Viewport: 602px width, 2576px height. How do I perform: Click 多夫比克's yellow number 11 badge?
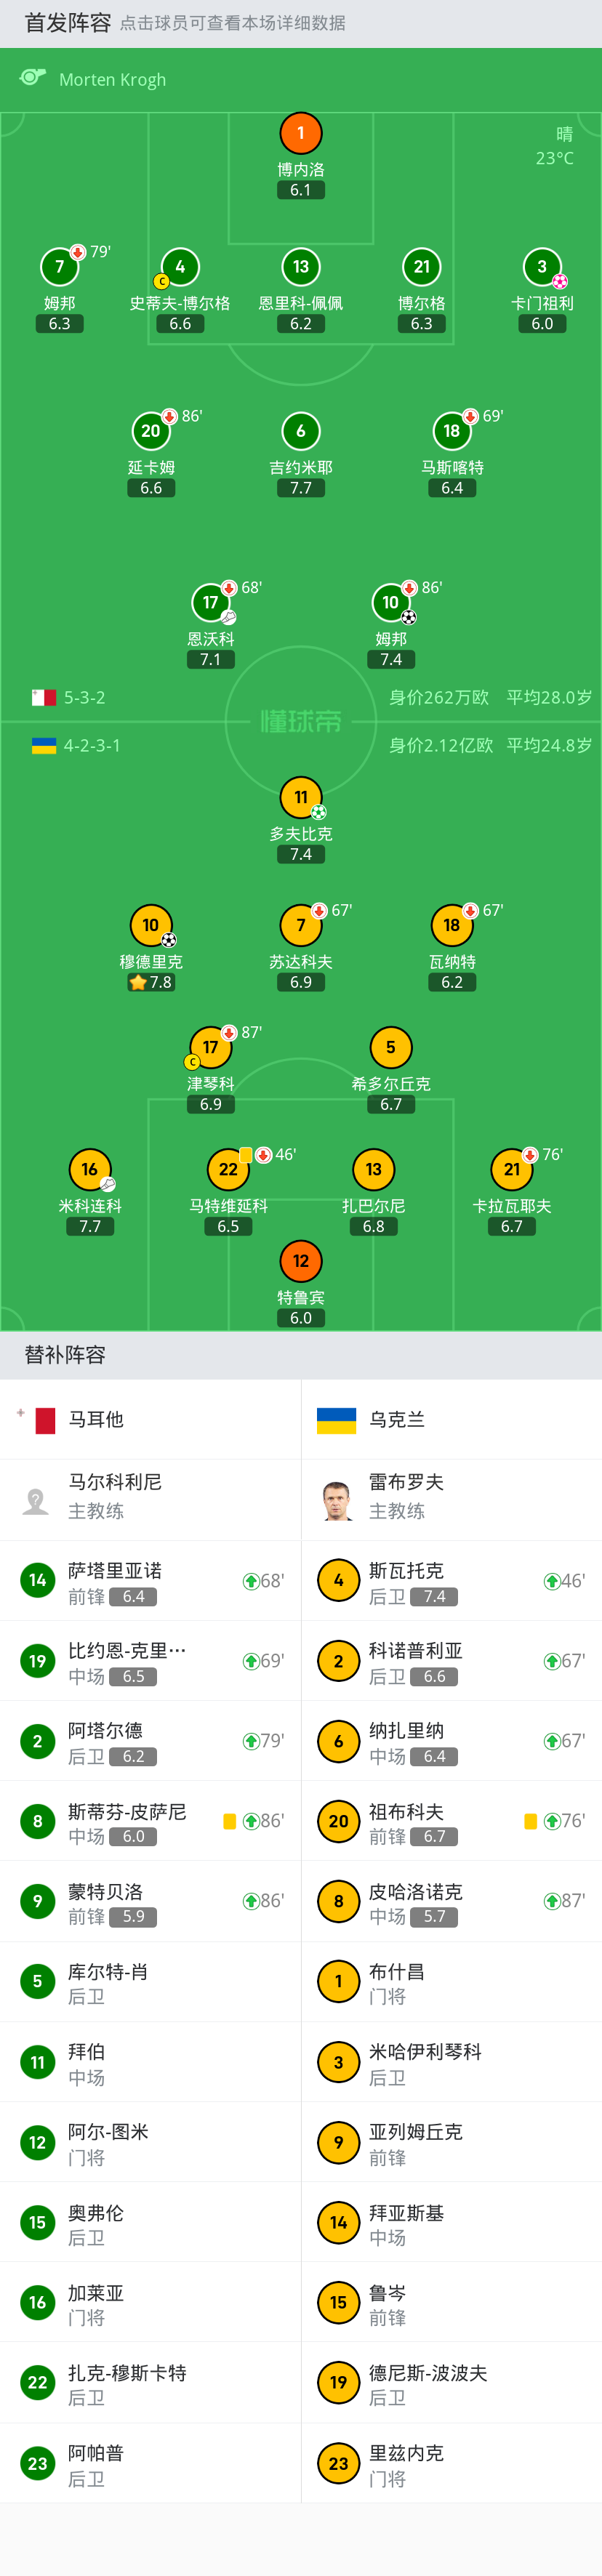click(300, 797)
